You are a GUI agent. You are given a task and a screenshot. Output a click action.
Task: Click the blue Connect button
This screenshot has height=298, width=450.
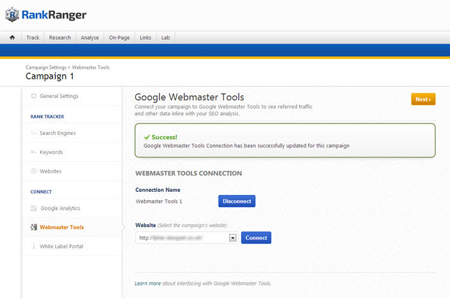(x=256, y=238)
